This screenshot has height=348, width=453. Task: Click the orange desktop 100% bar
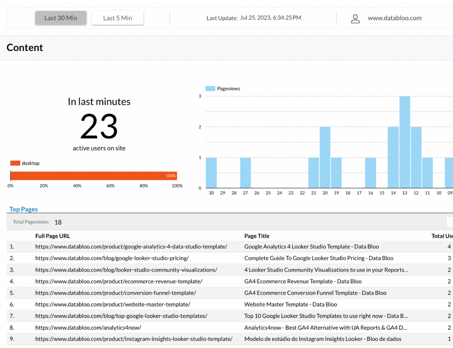point(93,176)
